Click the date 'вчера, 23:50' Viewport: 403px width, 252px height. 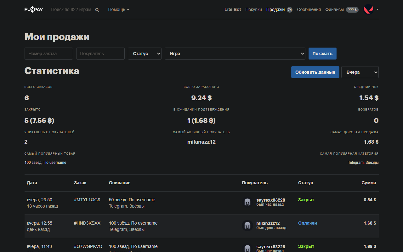point(40,200)
